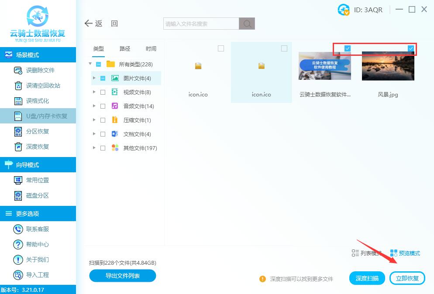This screenshot has height=294, width=434.
Task: Choose the 误格式化 disk icon
Action: coord(18,101)
